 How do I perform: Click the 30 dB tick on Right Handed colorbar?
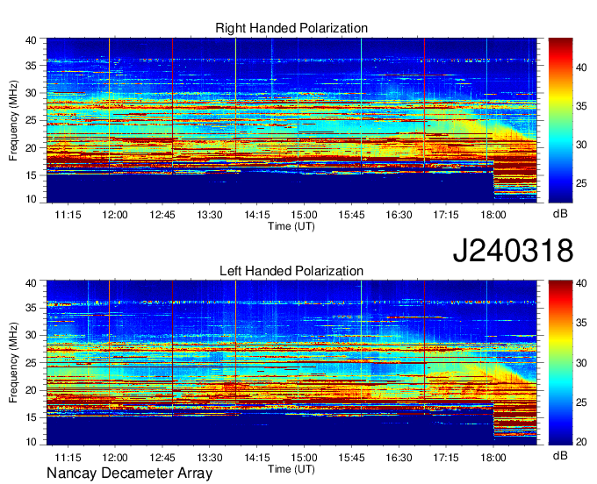(x=581, y=145)
